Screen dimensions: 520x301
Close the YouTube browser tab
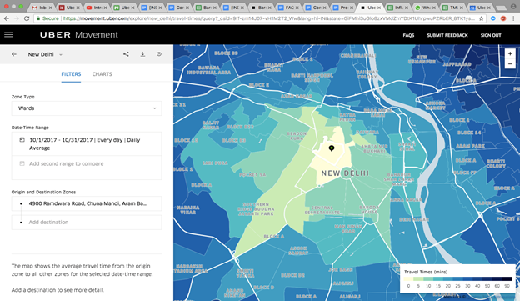[106, 8]
